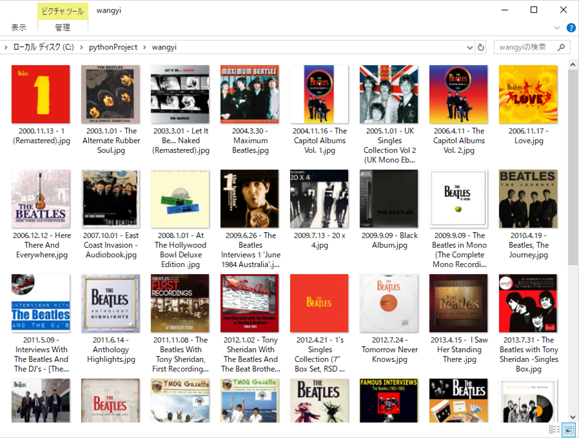
Task: Open the 管理 ribbon tab
Action: (x=63, y=27)
